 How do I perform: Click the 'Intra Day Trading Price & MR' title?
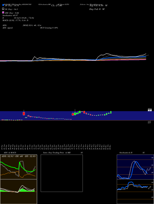point(57,153)
